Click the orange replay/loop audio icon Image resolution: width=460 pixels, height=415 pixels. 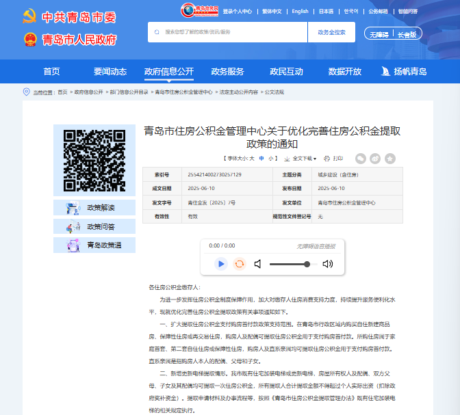(240, 264)
